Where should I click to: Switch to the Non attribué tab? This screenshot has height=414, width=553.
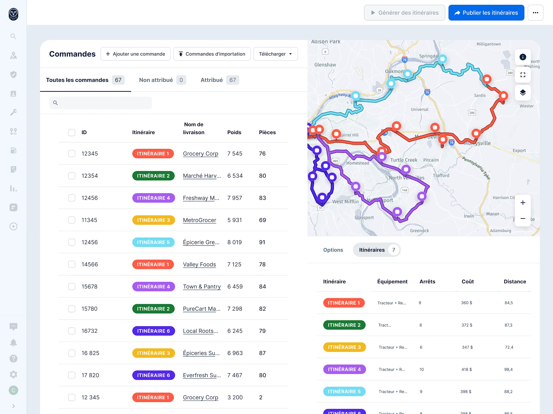click(x=156, y=80)
